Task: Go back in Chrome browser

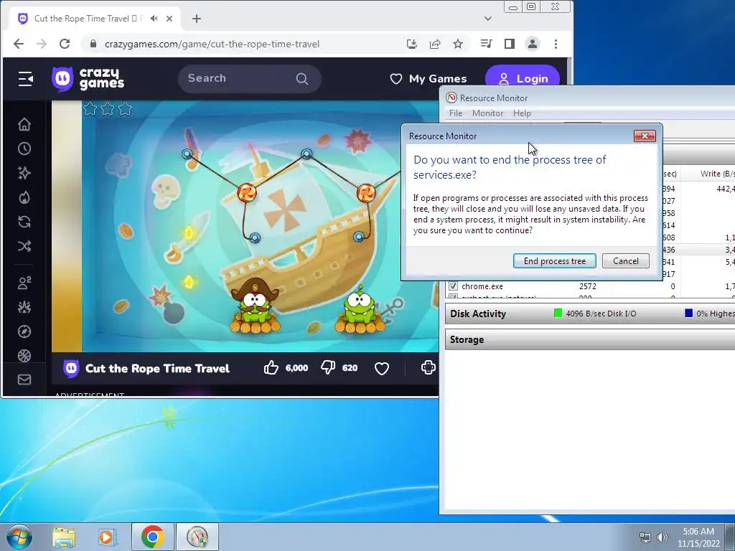Action: (18, 44)
